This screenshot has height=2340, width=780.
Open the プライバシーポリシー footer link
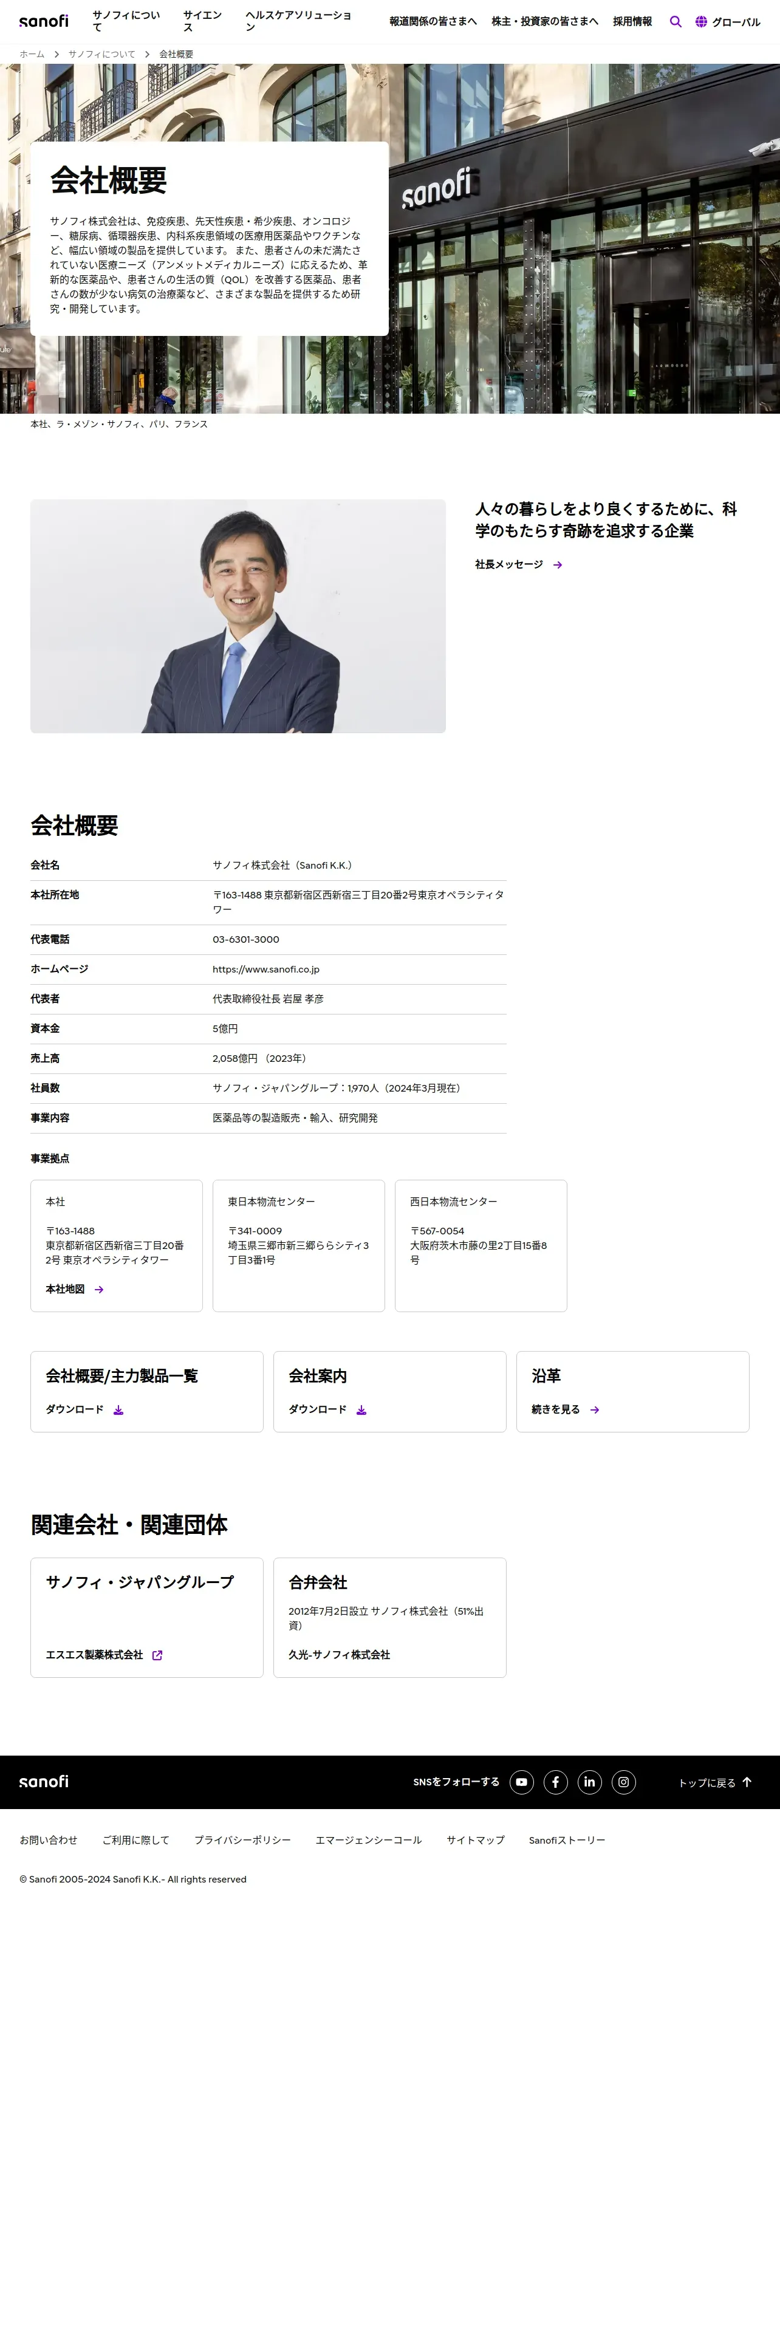point(242,1841)
